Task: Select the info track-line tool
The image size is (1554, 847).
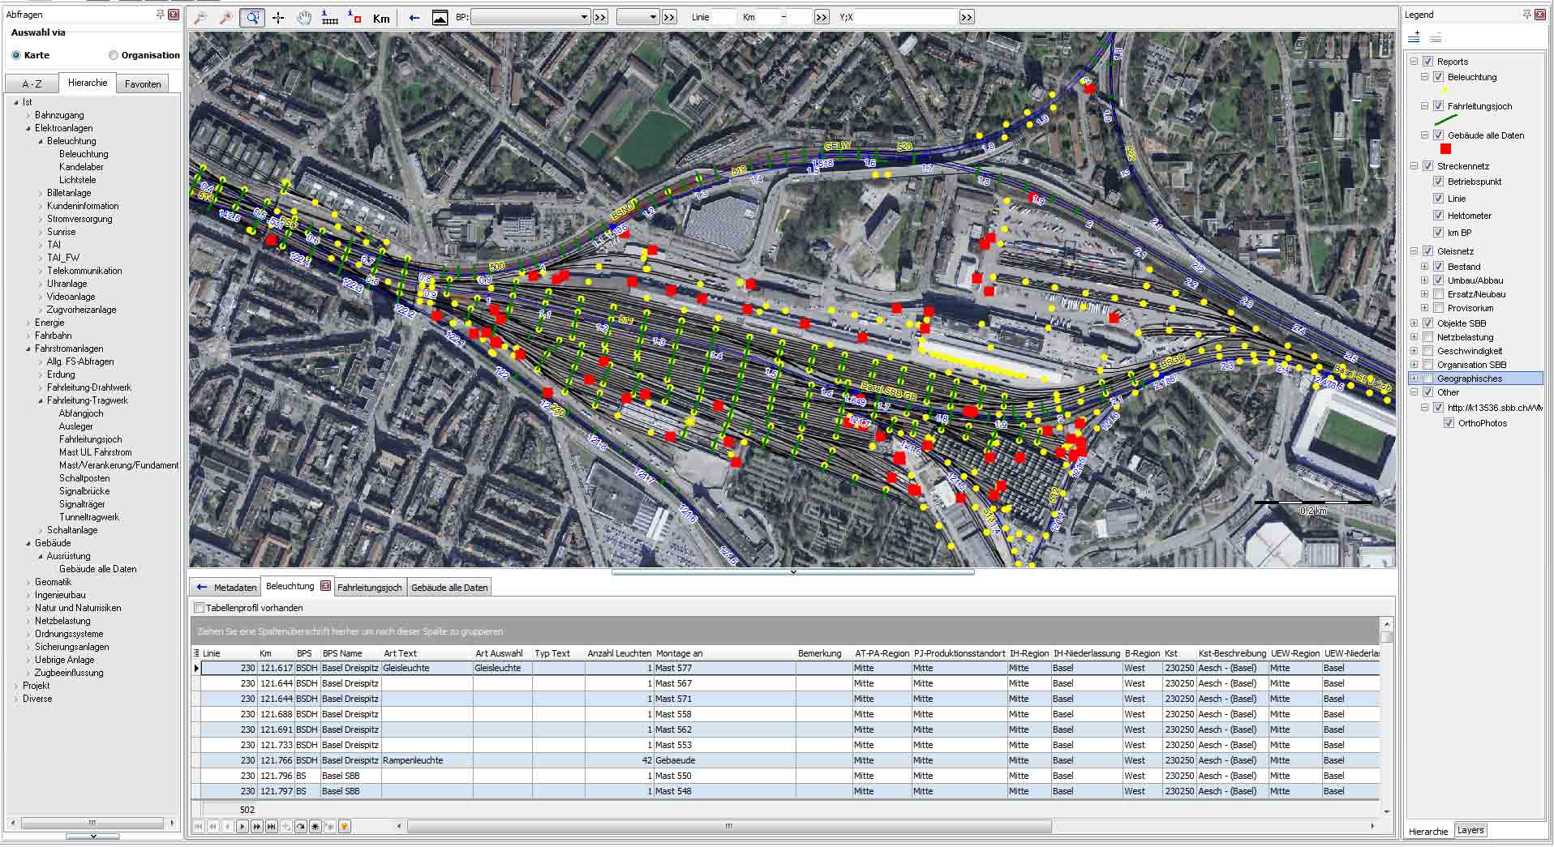Action: point(329,17)
